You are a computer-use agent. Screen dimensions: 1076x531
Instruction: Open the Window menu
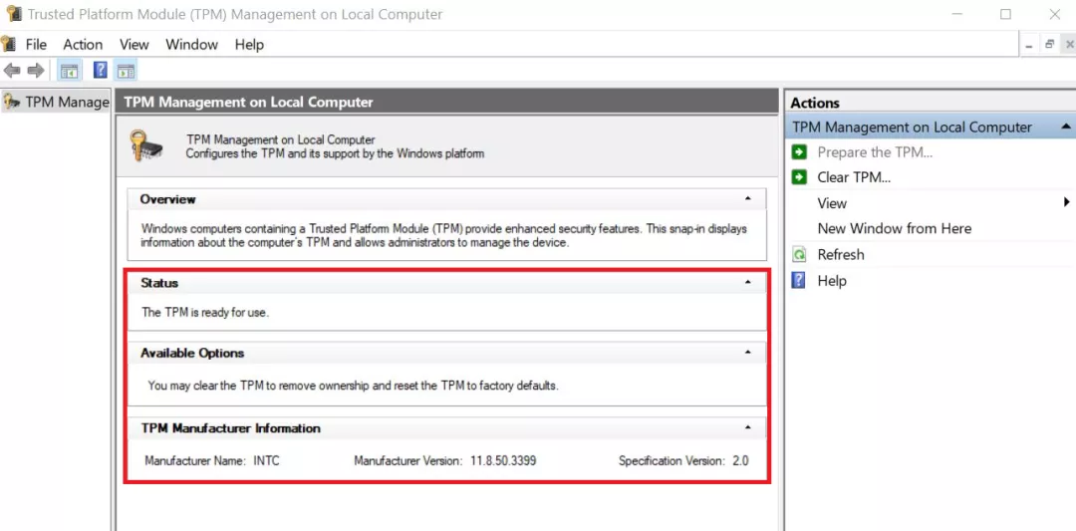[x=191, y=45]
